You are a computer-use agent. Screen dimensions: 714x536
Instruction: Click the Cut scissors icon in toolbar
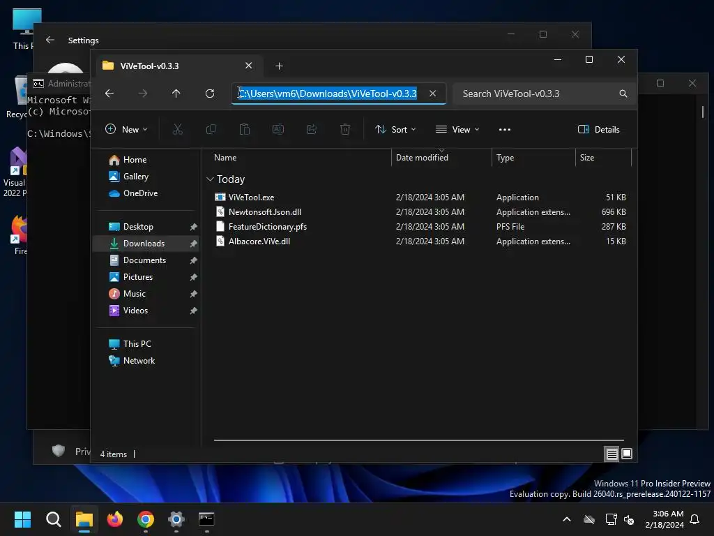178,129
